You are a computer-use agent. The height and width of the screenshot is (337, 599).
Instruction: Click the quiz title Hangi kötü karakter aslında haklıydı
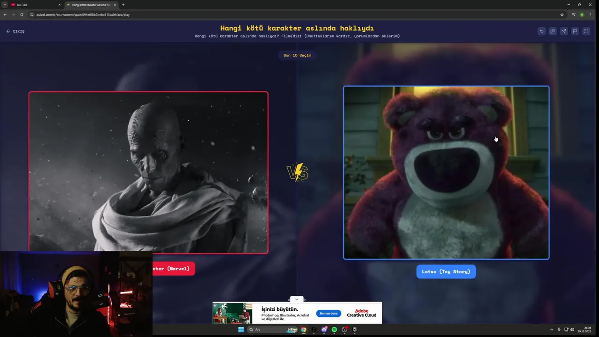point(297,28)
